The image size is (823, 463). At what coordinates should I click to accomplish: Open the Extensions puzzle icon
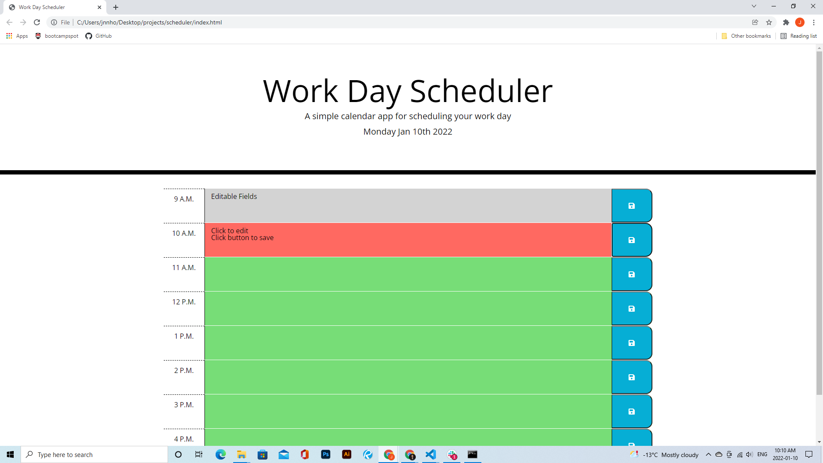coord(786,22)
